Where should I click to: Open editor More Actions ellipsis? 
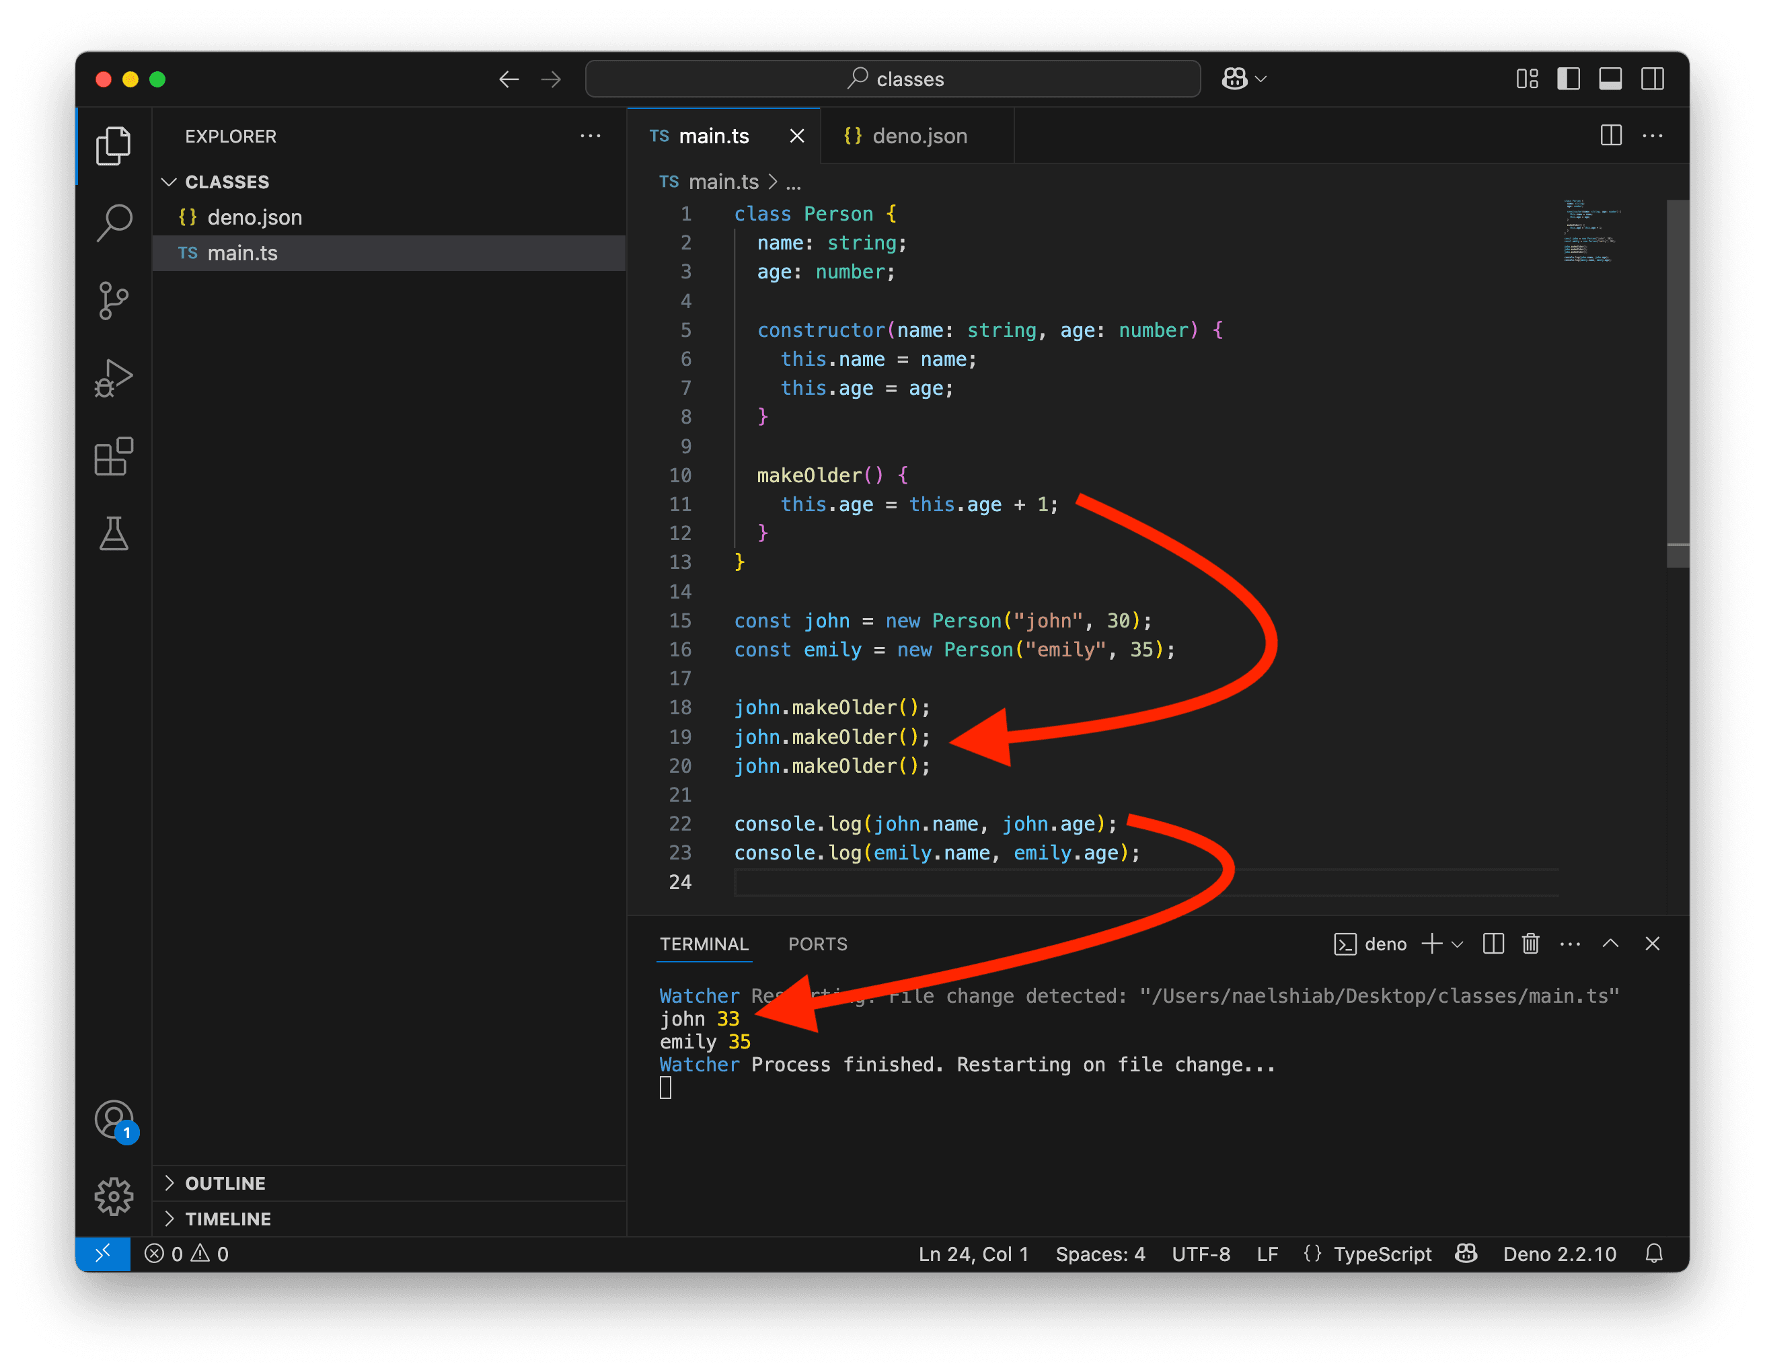click(1652, 135)
